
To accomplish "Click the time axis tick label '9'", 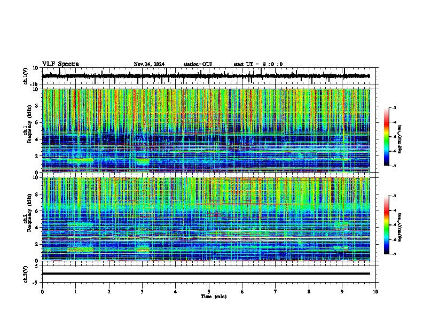I will click(342, 292).
